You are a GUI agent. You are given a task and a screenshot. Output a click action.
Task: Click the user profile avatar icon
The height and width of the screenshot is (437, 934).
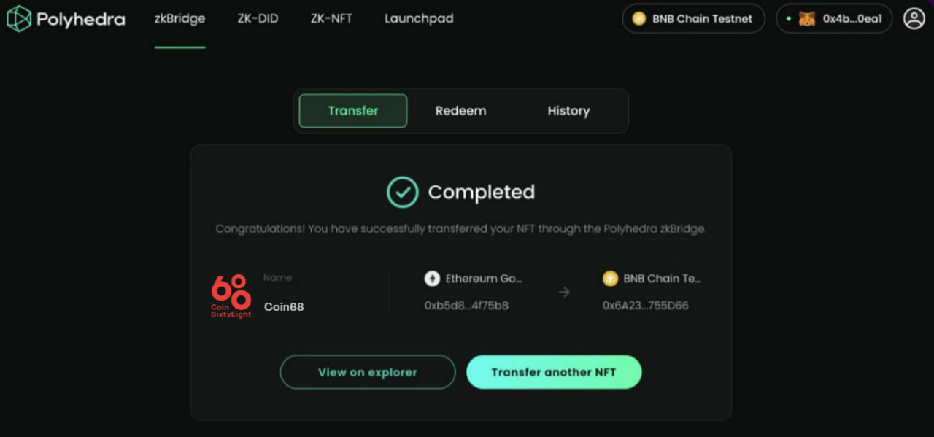click(914, 18)
